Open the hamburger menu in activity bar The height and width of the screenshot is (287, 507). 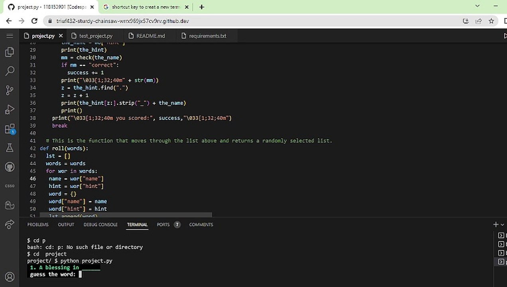click(10, 36)
